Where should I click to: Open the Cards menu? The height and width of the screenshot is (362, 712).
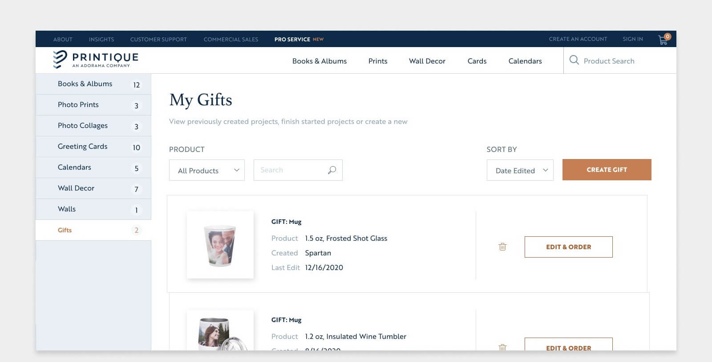click(x=477, y=61)
